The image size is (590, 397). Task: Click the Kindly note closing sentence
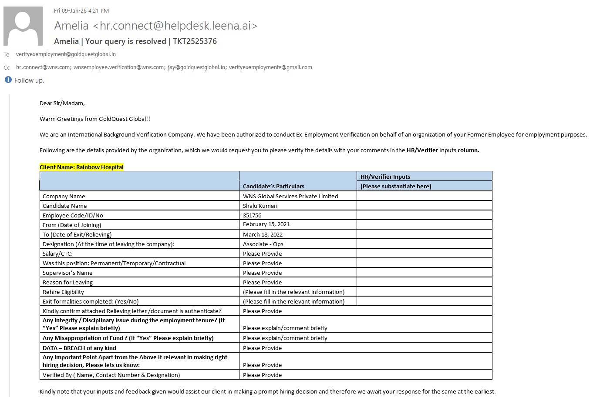pyautogui.click(x=267, y=392)
